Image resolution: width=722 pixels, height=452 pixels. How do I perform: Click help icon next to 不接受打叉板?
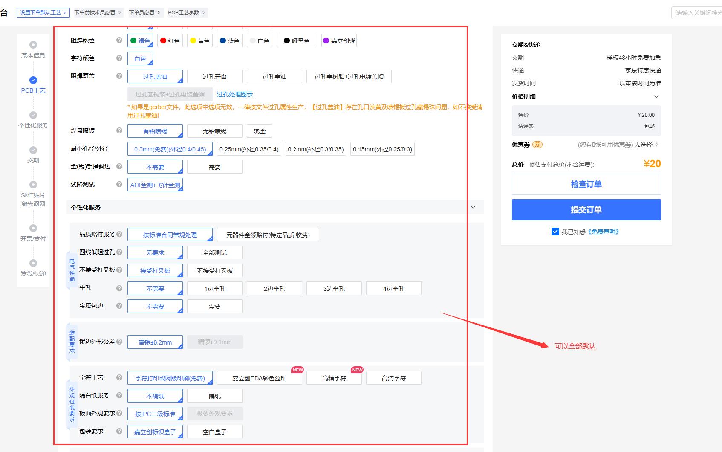[x=119, y=270]
